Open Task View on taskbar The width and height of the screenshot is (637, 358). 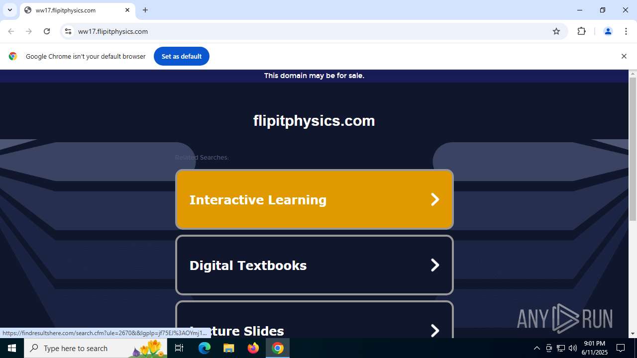coord(179,348)
